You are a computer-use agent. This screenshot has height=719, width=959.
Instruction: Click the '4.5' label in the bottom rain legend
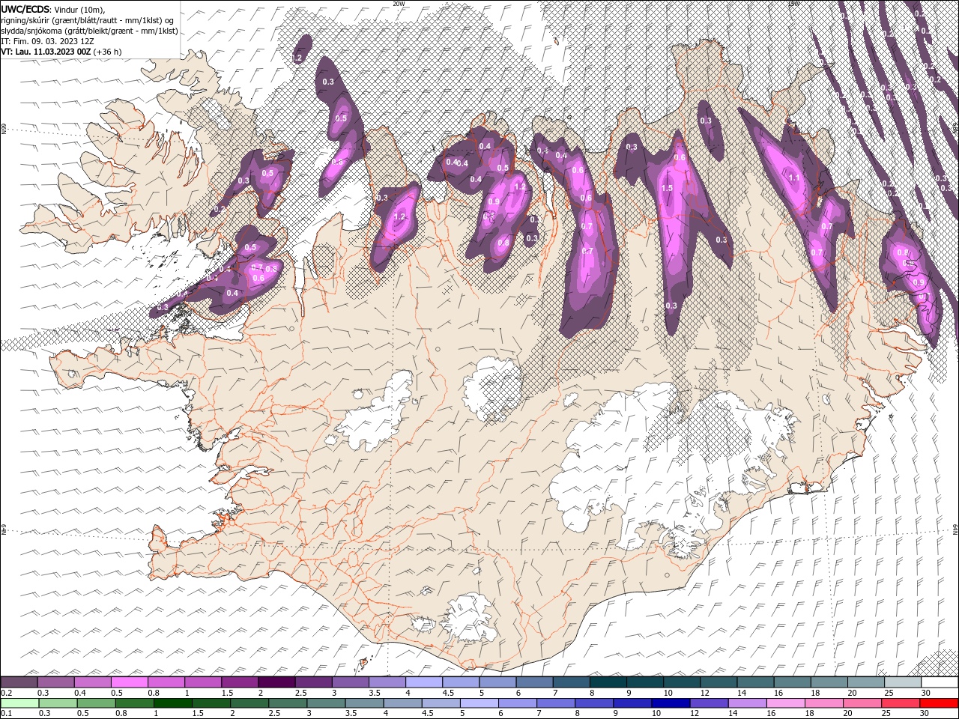(x=427, y=713)
